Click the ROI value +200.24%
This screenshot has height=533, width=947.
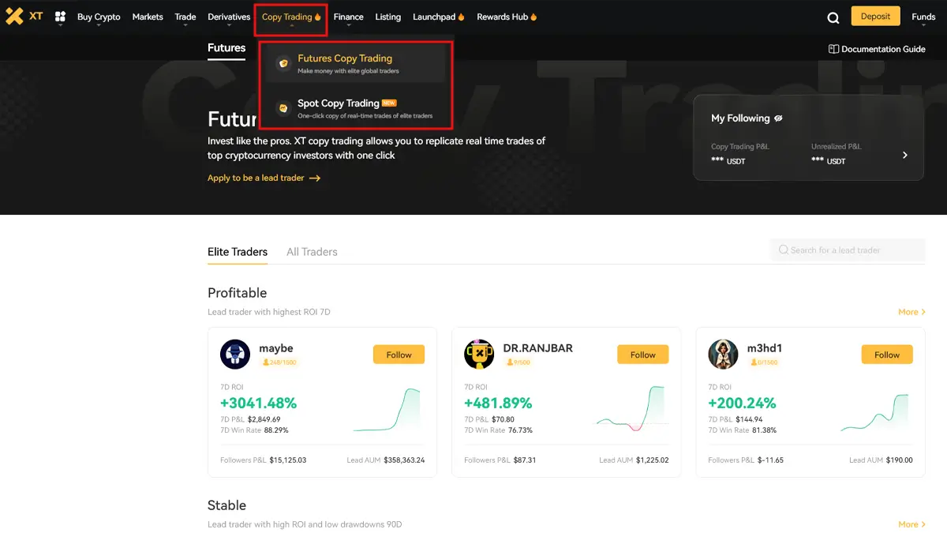click(x=742, y=404)
